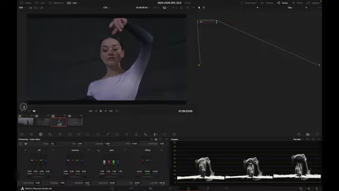The image size is (339, 191).
Task: Toggle the Timeline panel button
Action: pos(267,3)
